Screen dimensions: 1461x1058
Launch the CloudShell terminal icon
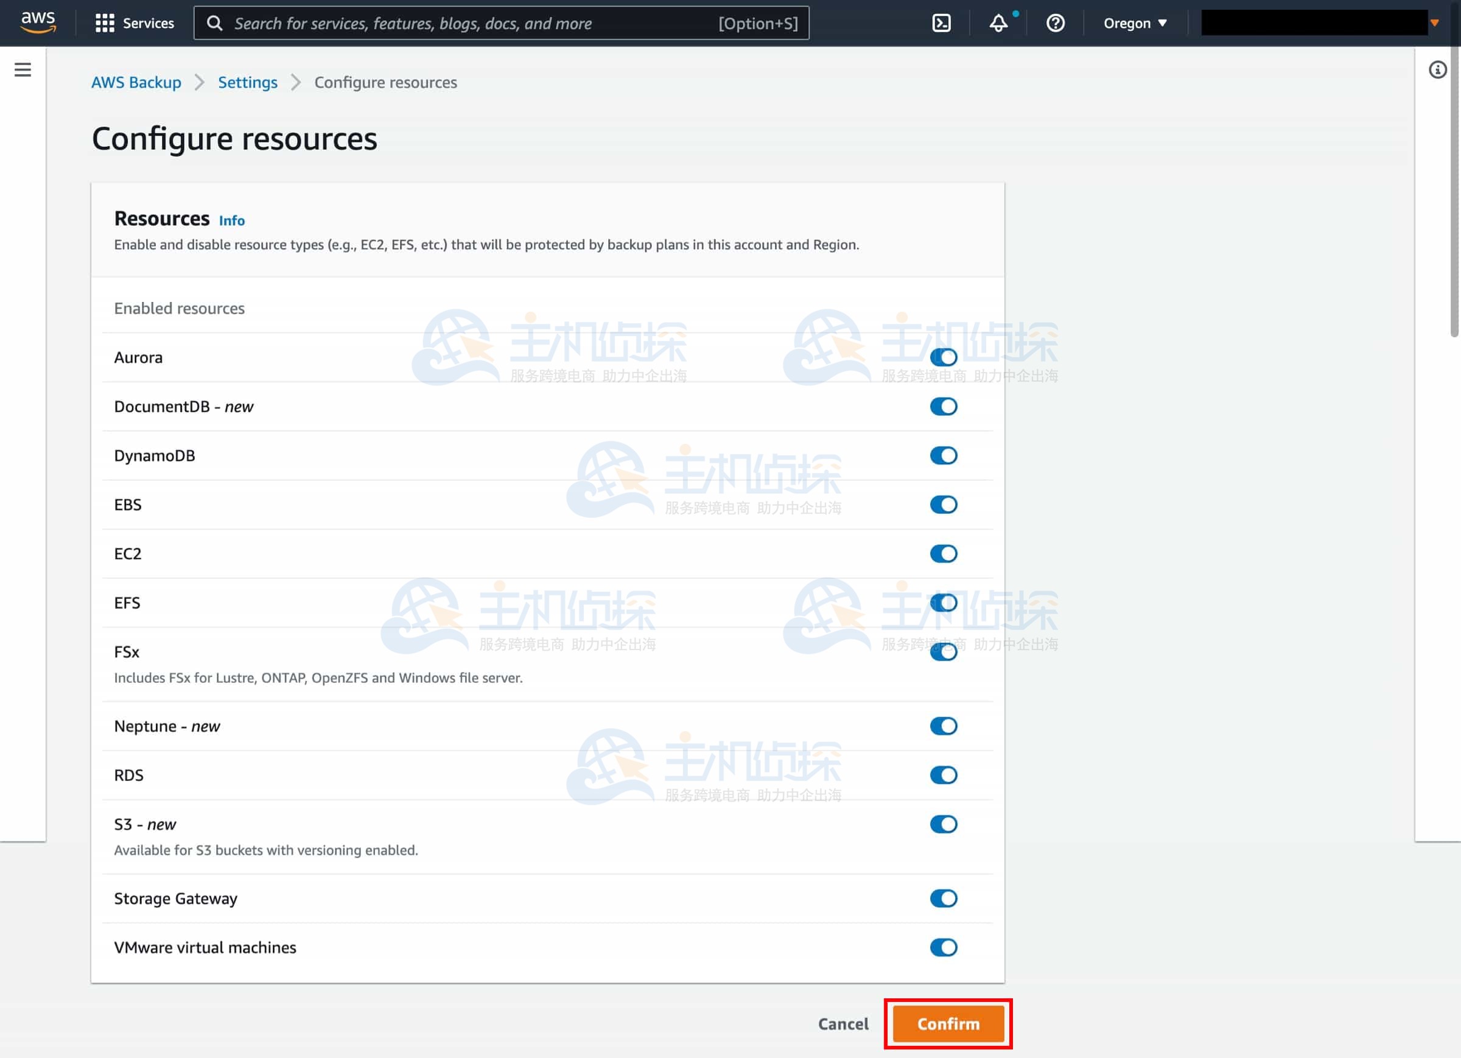pyautogui.click(x=941, y=23)
